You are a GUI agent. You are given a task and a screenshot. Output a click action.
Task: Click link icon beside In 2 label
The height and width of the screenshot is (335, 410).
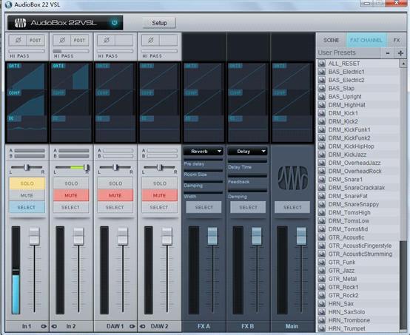coord(54,326)
